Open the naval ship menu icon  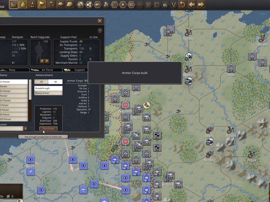(x=23, y=4)
